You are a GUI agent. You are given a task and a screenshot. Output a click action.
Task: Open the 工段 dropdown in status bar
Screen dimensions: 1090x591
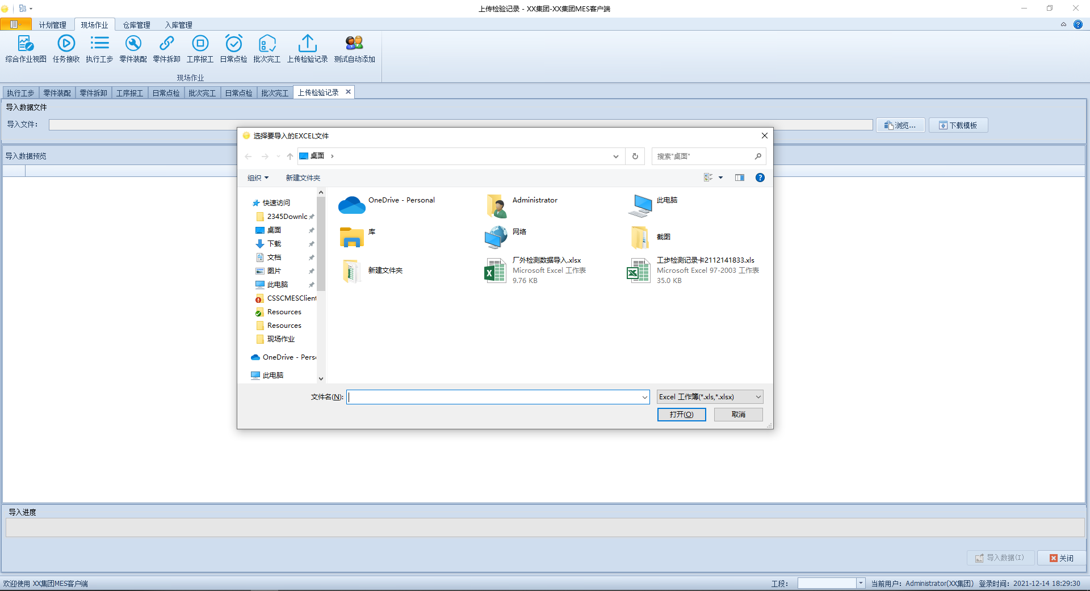tap(861, 583)
